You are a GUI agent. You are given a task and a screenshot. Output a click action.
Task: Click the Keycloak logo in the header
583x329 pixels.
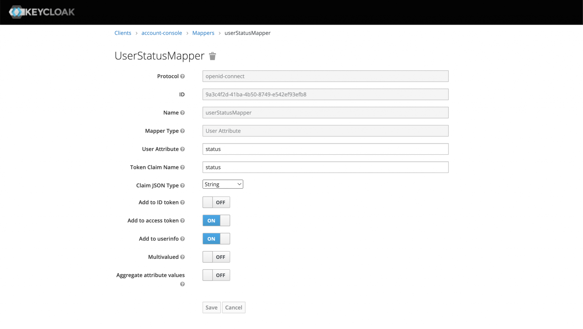(x=41, y=12)
